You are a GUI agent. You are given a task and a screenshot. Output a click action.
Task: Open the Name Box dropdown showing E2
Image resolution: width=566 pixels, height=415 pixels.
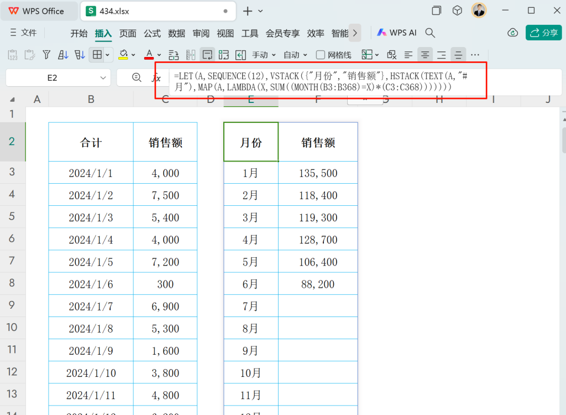103,78
